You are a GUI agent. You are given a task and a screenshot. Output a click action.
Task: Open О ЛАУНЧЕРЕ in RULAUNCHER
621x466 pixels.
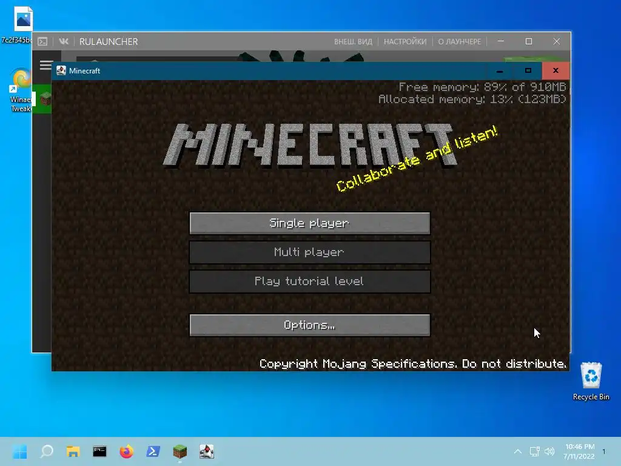click(x=459, y=42)
